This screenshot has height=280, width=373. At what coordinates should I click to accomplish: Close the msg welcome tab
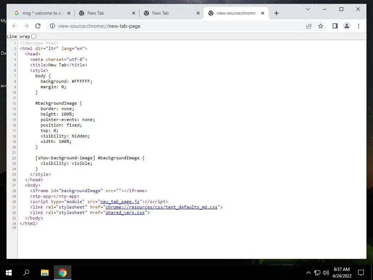tap(69, 13)
